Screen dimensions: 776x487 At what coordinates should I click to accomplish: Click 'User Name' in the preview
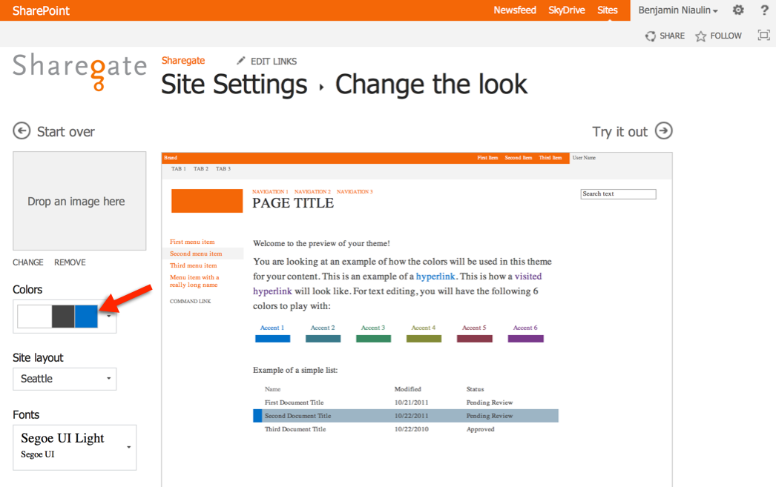coord(584,158)
